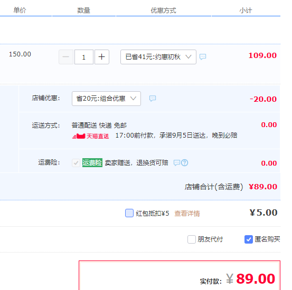Toggle the 运费险 insurance checkbox
This screenshot has width=292, height=290.
point(76,163)
